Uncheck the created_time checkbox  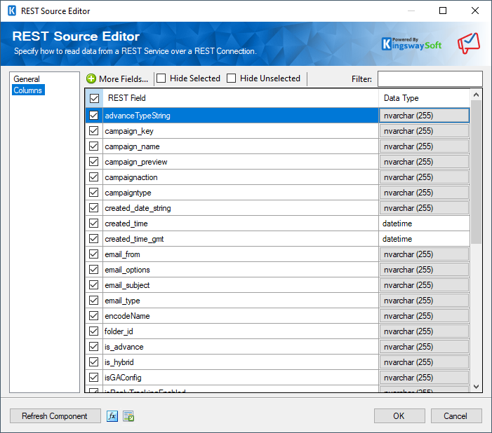pos(93,223)
